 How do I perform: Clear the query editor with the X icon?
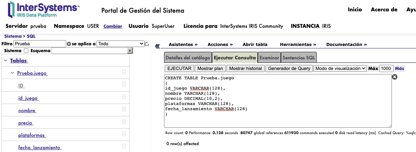395,77
